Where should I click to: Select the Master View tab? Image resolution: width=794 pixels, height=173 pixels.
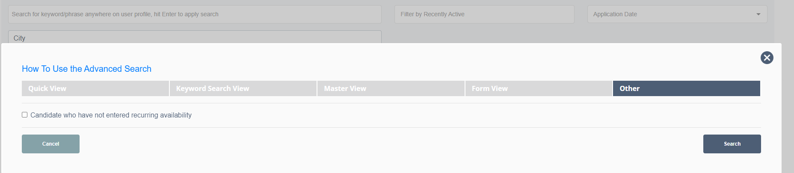pos(390,88)
